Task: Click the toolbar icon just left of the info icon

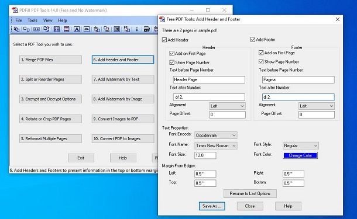Action: tap(127, 29)
